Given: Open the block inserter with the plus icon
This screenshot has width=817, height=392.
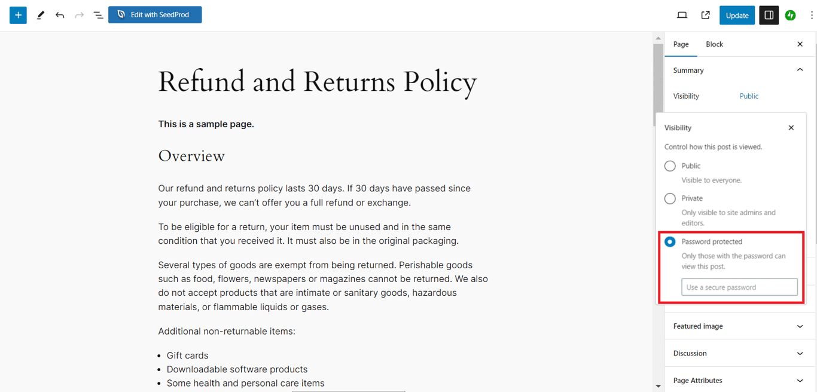Looking at the screenshot, I should point(17,14).
